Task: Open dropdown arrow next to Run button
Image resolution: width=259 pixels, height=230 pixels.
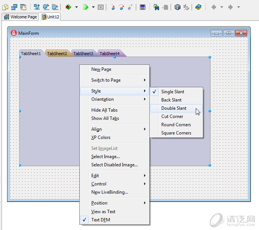Action: point(94,7)
